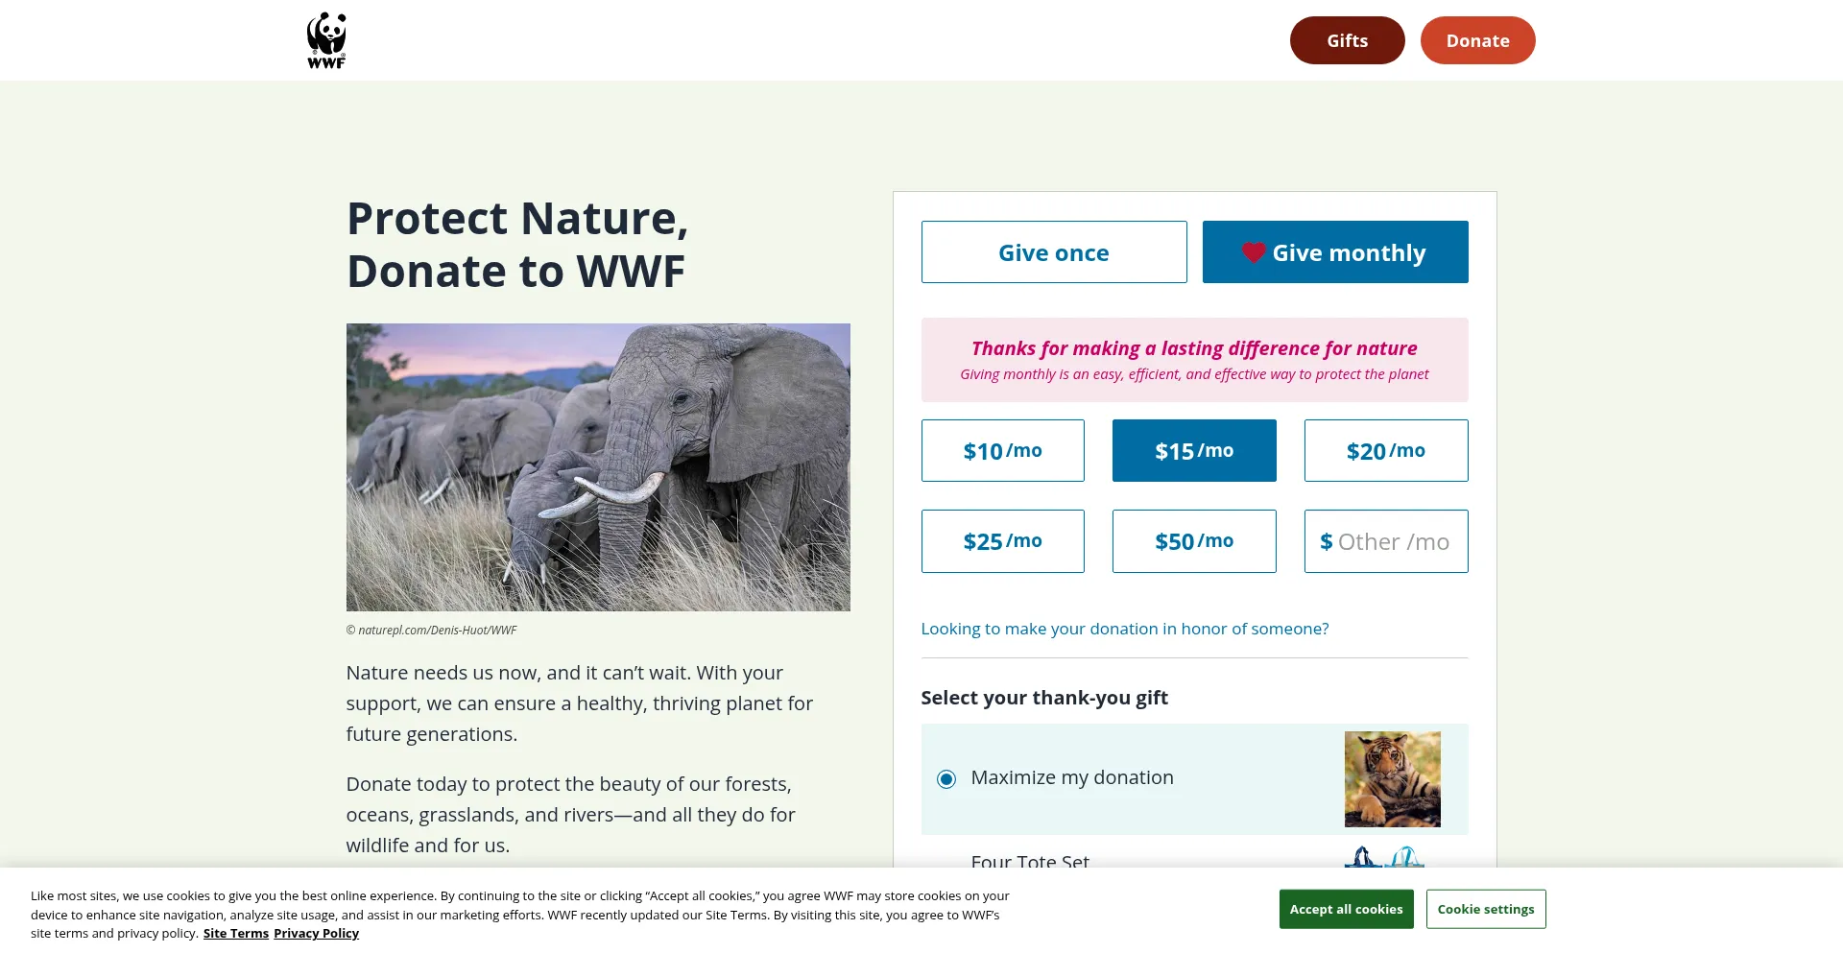Pick the $50 monthly donation option
This screenshot has width=1843, height=953.
tap(1194, 541)
